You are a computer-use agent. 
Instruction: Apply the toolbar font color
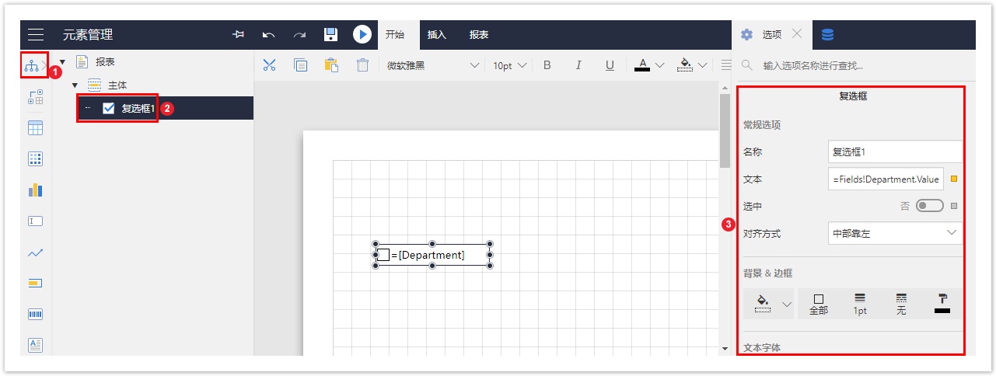pos(642,65)
